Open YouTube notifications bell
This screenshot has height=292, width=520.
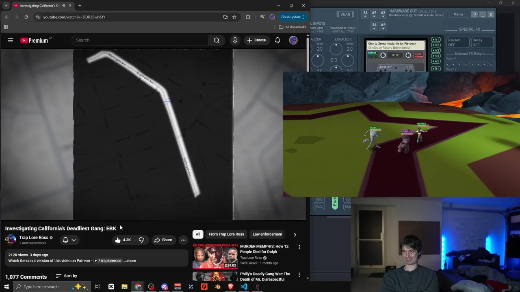(x=277, y=40)
